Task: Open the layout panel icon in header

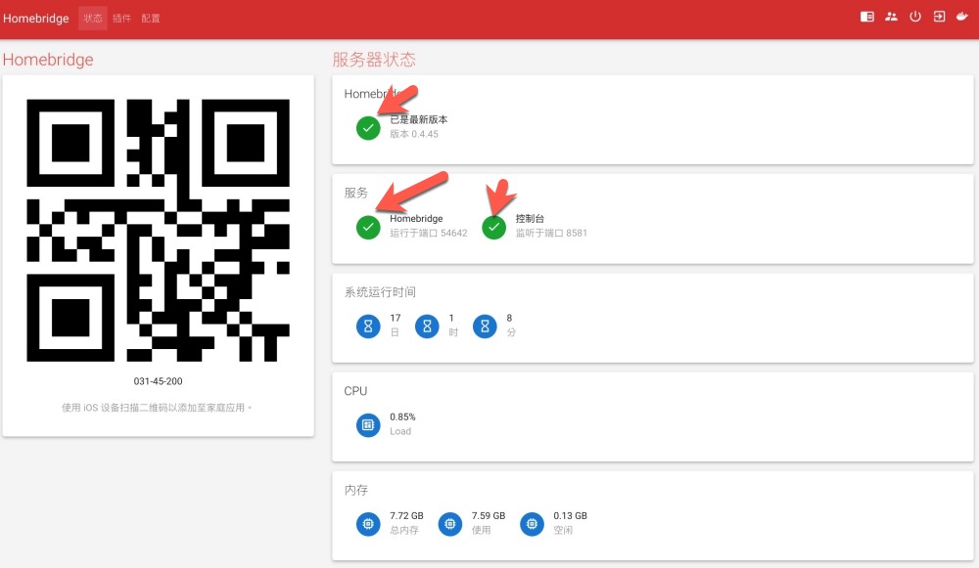Action: click(866, 17)
